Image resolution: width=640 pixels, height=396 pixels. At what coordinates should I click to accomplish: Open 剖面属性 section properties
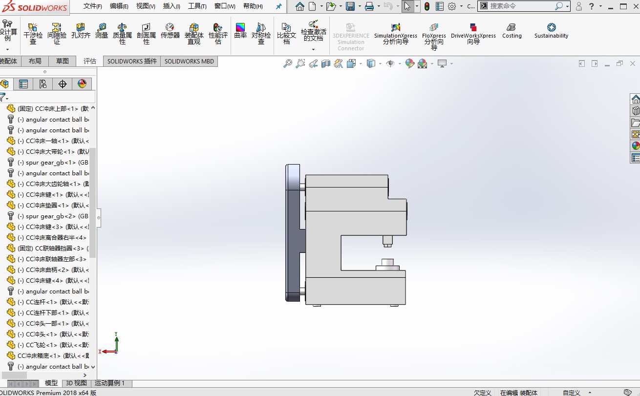tap(146, 34)
